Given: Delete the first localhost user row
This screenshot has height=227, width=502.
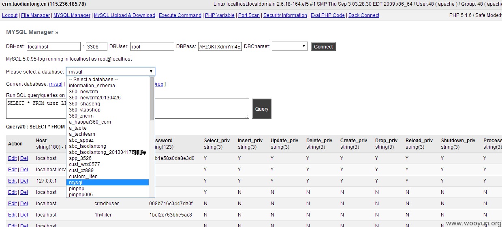Looking at the screenshot, I should point(24,158).
